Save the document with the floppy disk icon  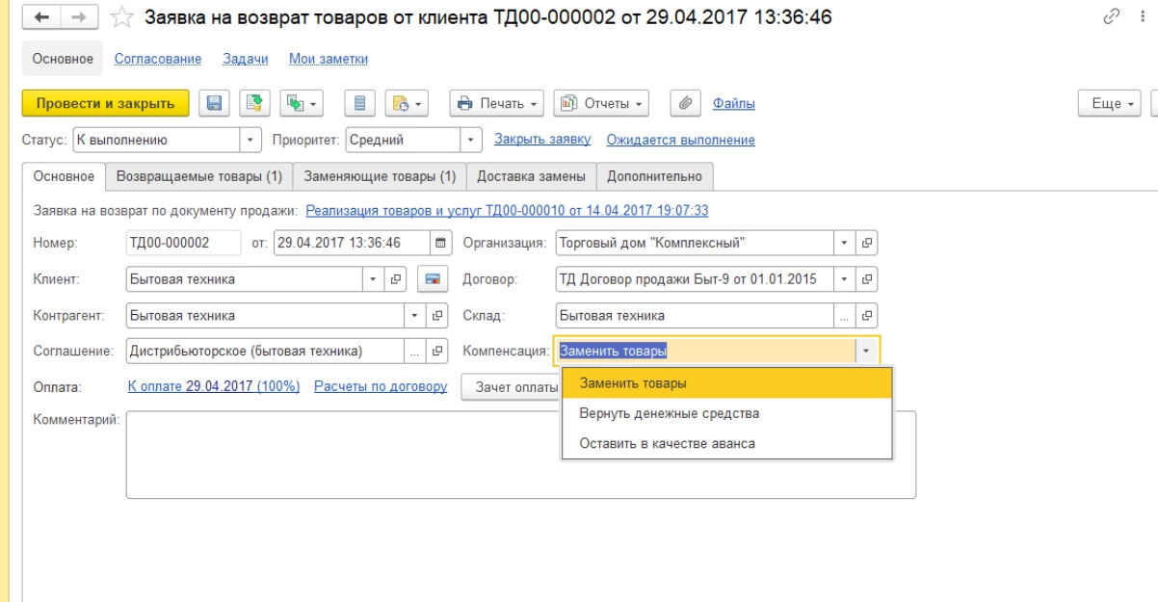click(x=215, y=103)
